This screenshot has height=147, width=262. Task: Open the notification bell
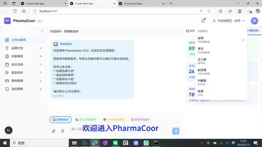[x=203, y=21]
